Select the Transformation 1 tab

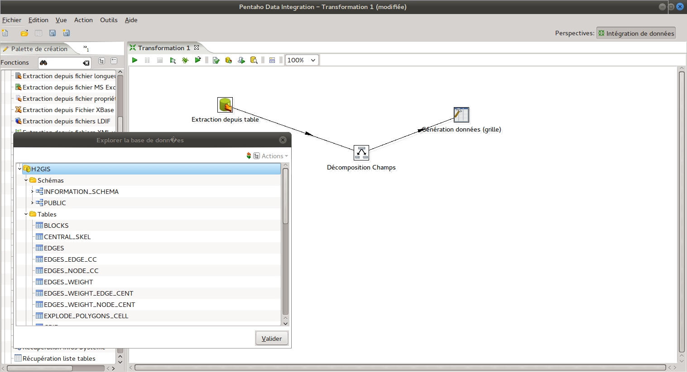[x=163, y=48]
